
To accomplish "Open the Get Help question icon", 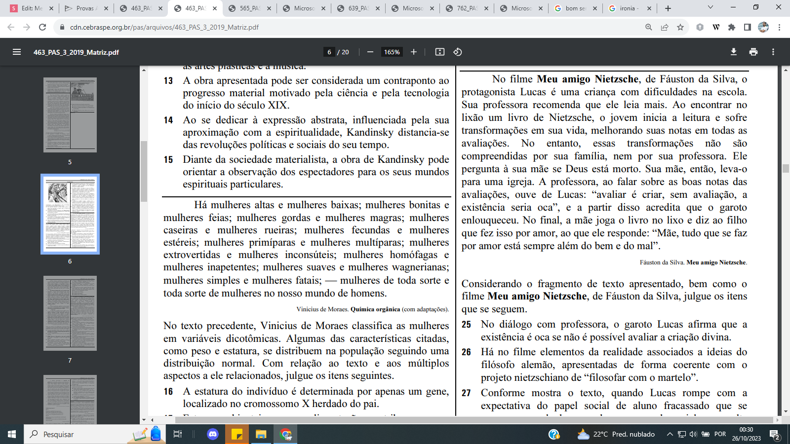I will point(554,434).
